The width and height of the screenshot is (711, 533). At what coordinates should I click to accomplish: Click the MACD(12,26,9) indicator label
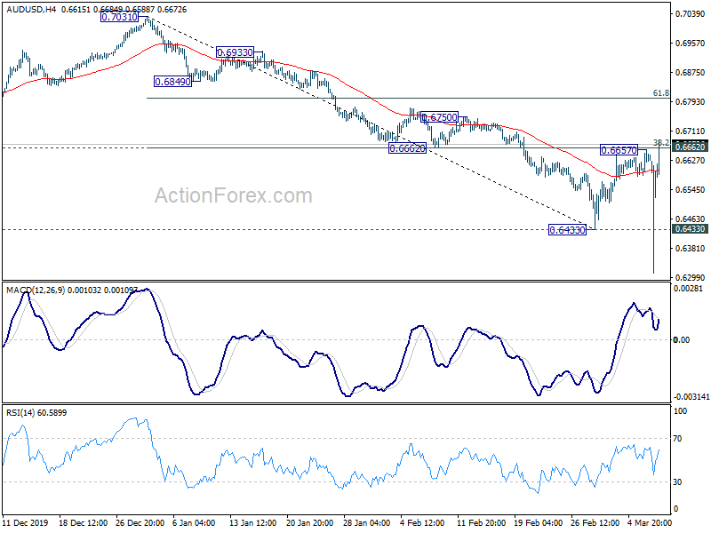coord(36,290)
